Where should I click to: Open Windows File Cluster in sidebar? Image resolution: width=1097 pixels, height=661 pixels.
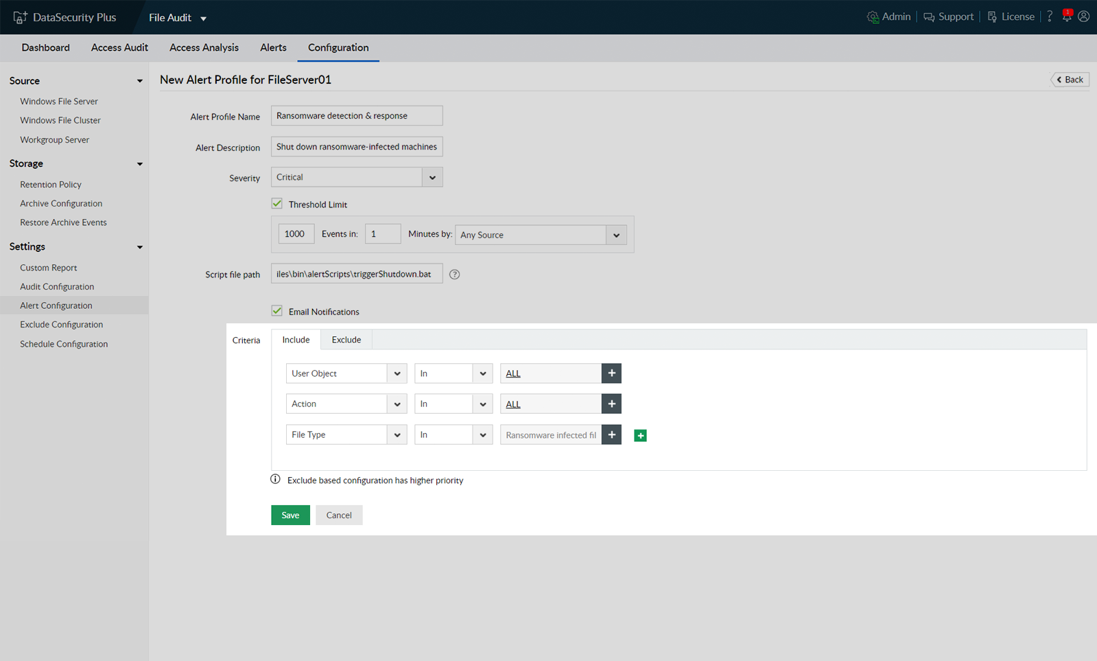60,120
